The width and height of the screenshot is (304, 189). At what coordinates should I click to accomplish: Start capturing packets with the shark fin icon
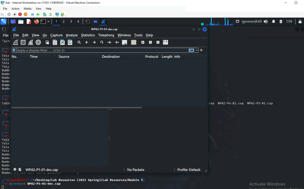pos(15,42)
